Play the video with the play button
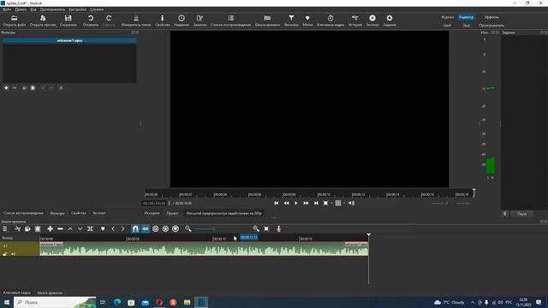 [296, 203]
